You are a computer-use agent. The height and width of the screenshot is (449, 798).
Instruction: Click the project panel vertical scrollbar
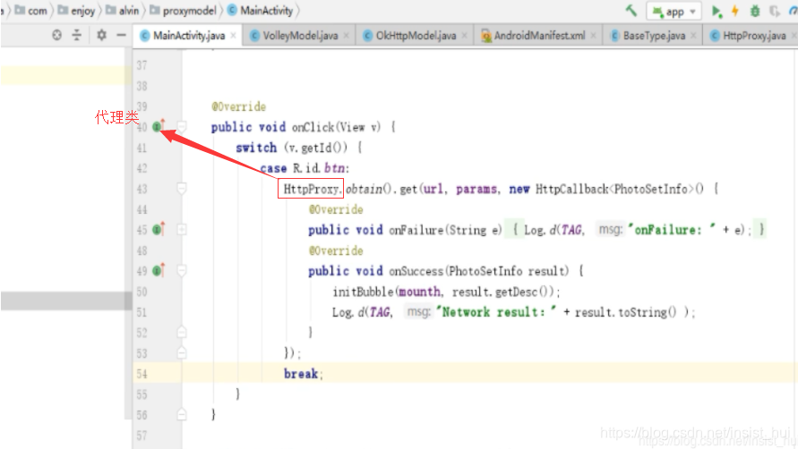128,234
